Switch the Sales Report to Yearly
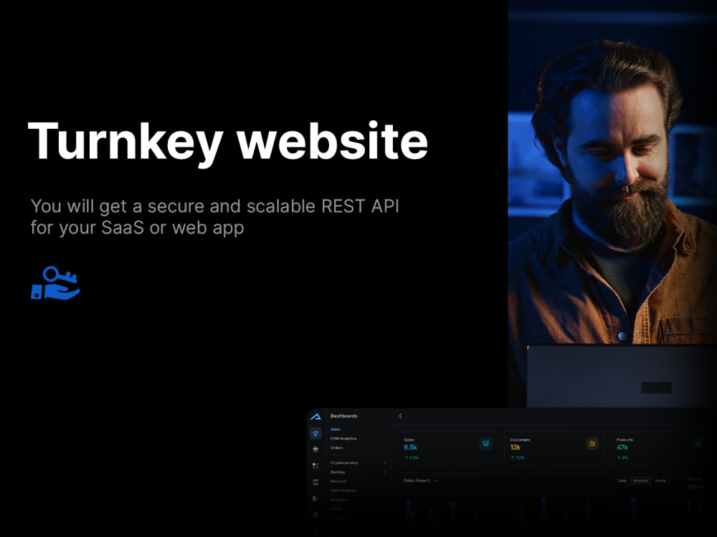Viewport: 717px width, 537px height. pyautogui.click(x=660, y=481)
